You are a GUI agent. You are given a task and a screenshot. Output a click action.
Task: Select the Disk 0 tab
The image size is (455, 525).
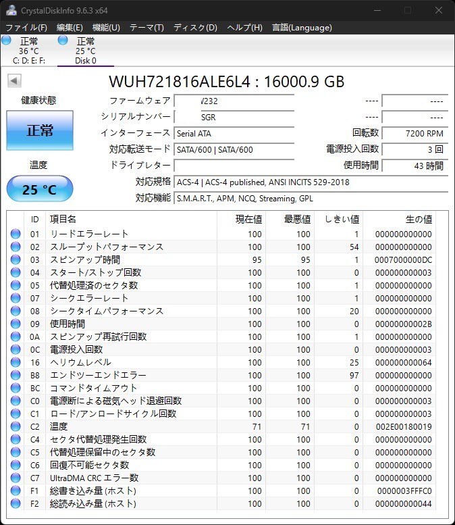(86, 51)
